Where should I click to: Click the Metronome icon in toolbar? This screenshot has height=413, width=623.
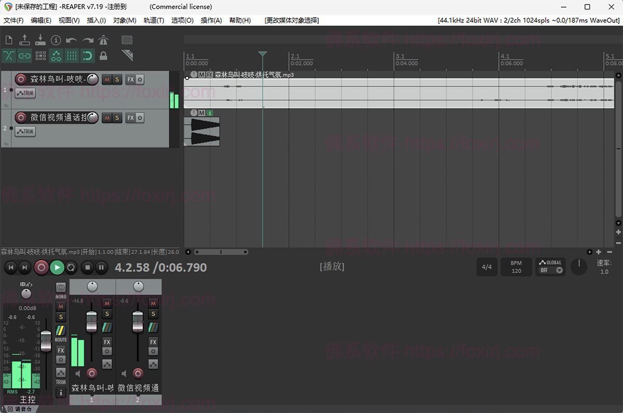click(104, 39)
